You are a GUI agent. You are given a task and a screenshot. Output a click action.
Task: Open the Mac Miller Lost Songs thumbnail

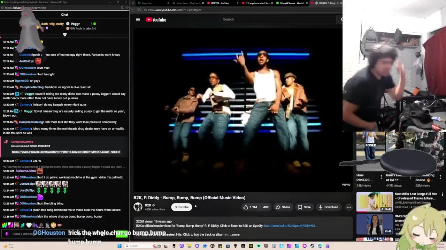[375, 202]
